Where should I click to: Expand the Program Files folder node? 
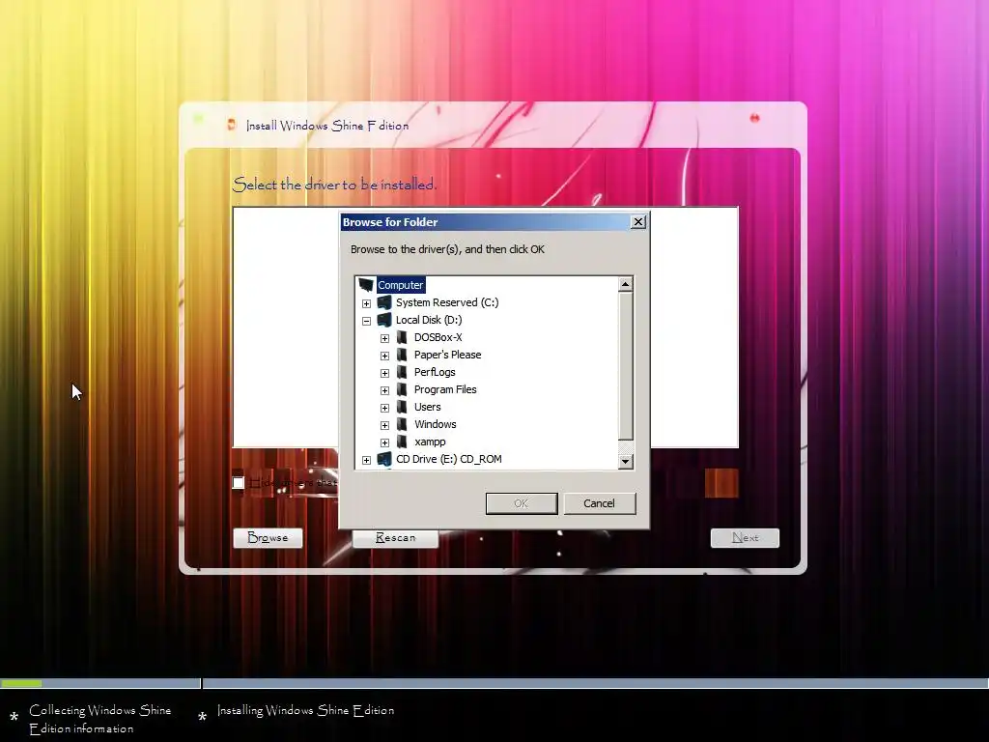point(384,390)
